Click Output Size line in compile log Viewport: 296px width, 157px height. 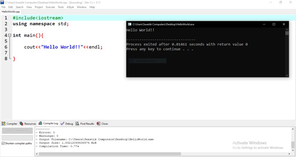click(66, 143)
